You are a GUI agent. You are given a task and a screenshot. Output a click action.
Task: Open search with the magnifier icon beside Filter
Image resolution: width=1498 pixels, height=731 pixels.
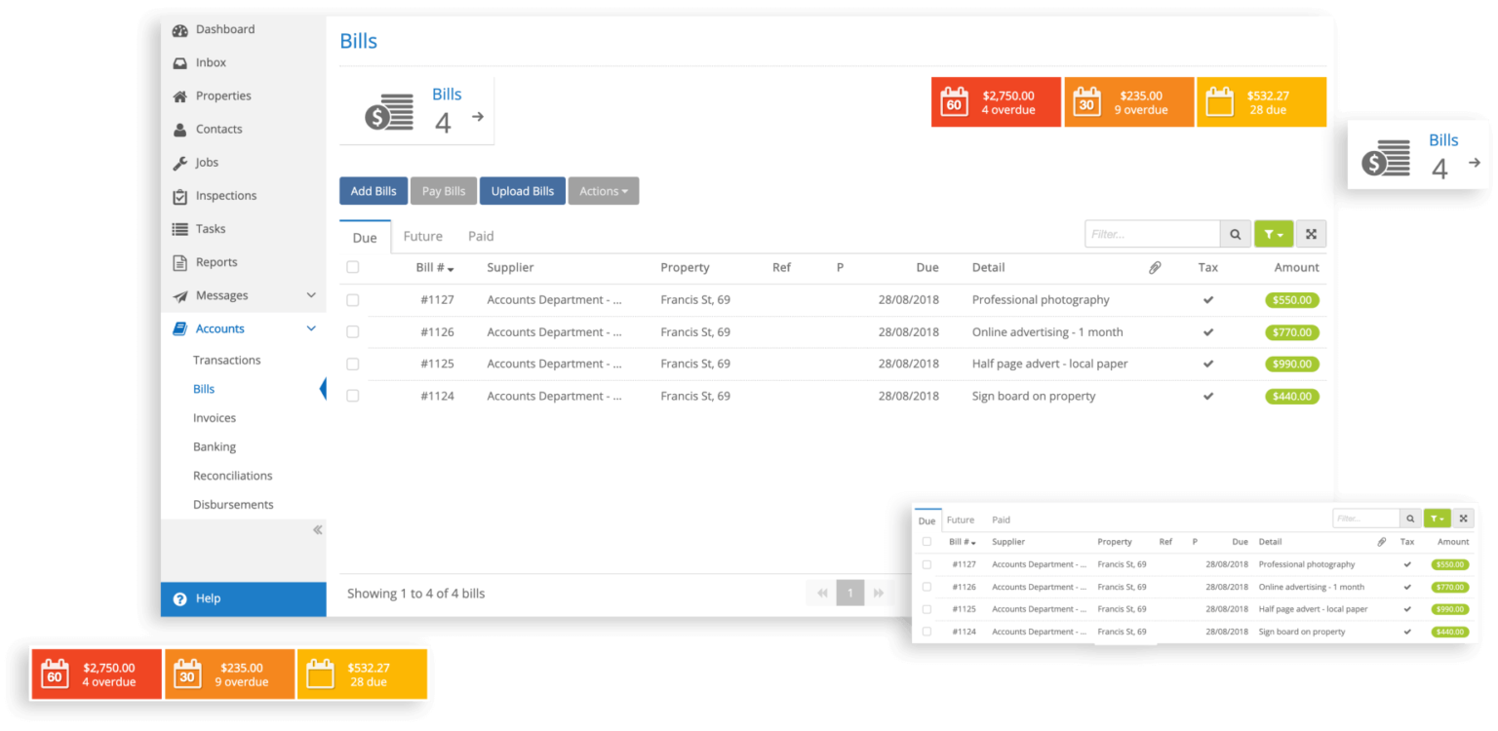(x=1235, y=233)
